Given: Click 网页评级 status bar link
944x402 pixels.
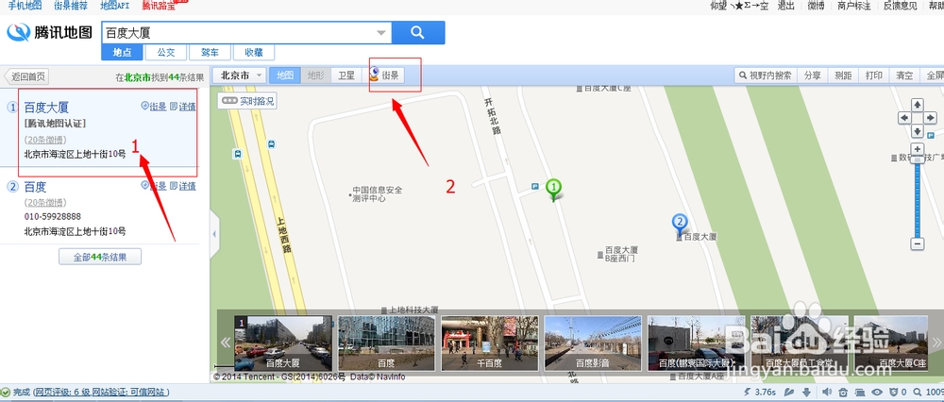Looking at the screenshot, I should (62, 393).
